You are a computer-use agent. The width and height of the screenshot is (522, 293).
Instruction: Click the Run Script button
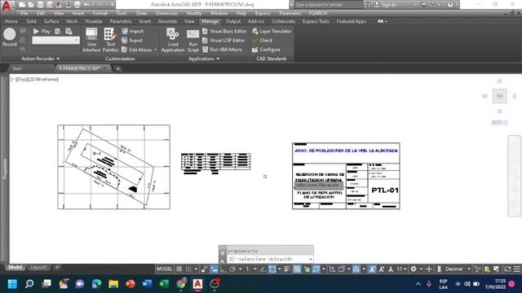coord(192,41)
